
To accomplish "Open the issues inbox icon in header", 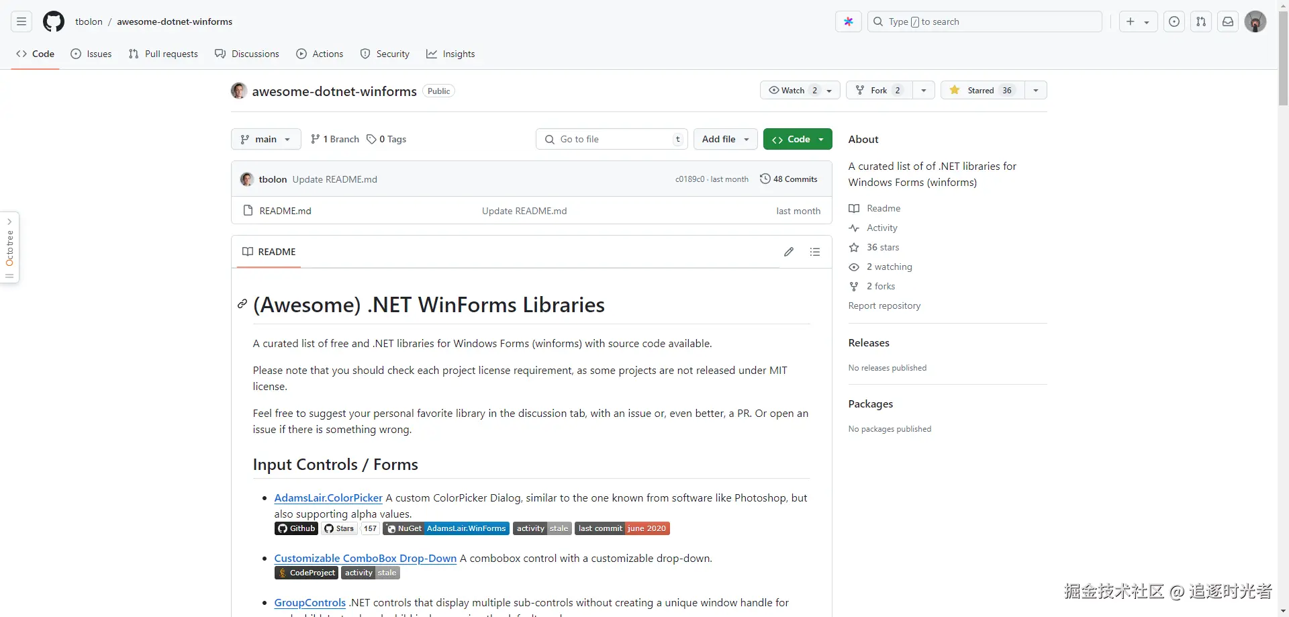I will 1174,21.
